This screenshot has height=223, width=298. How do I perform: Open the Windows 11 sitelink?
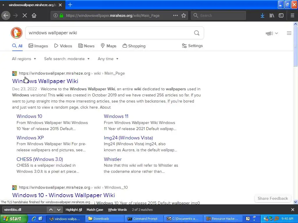click(x=116, y=116)
